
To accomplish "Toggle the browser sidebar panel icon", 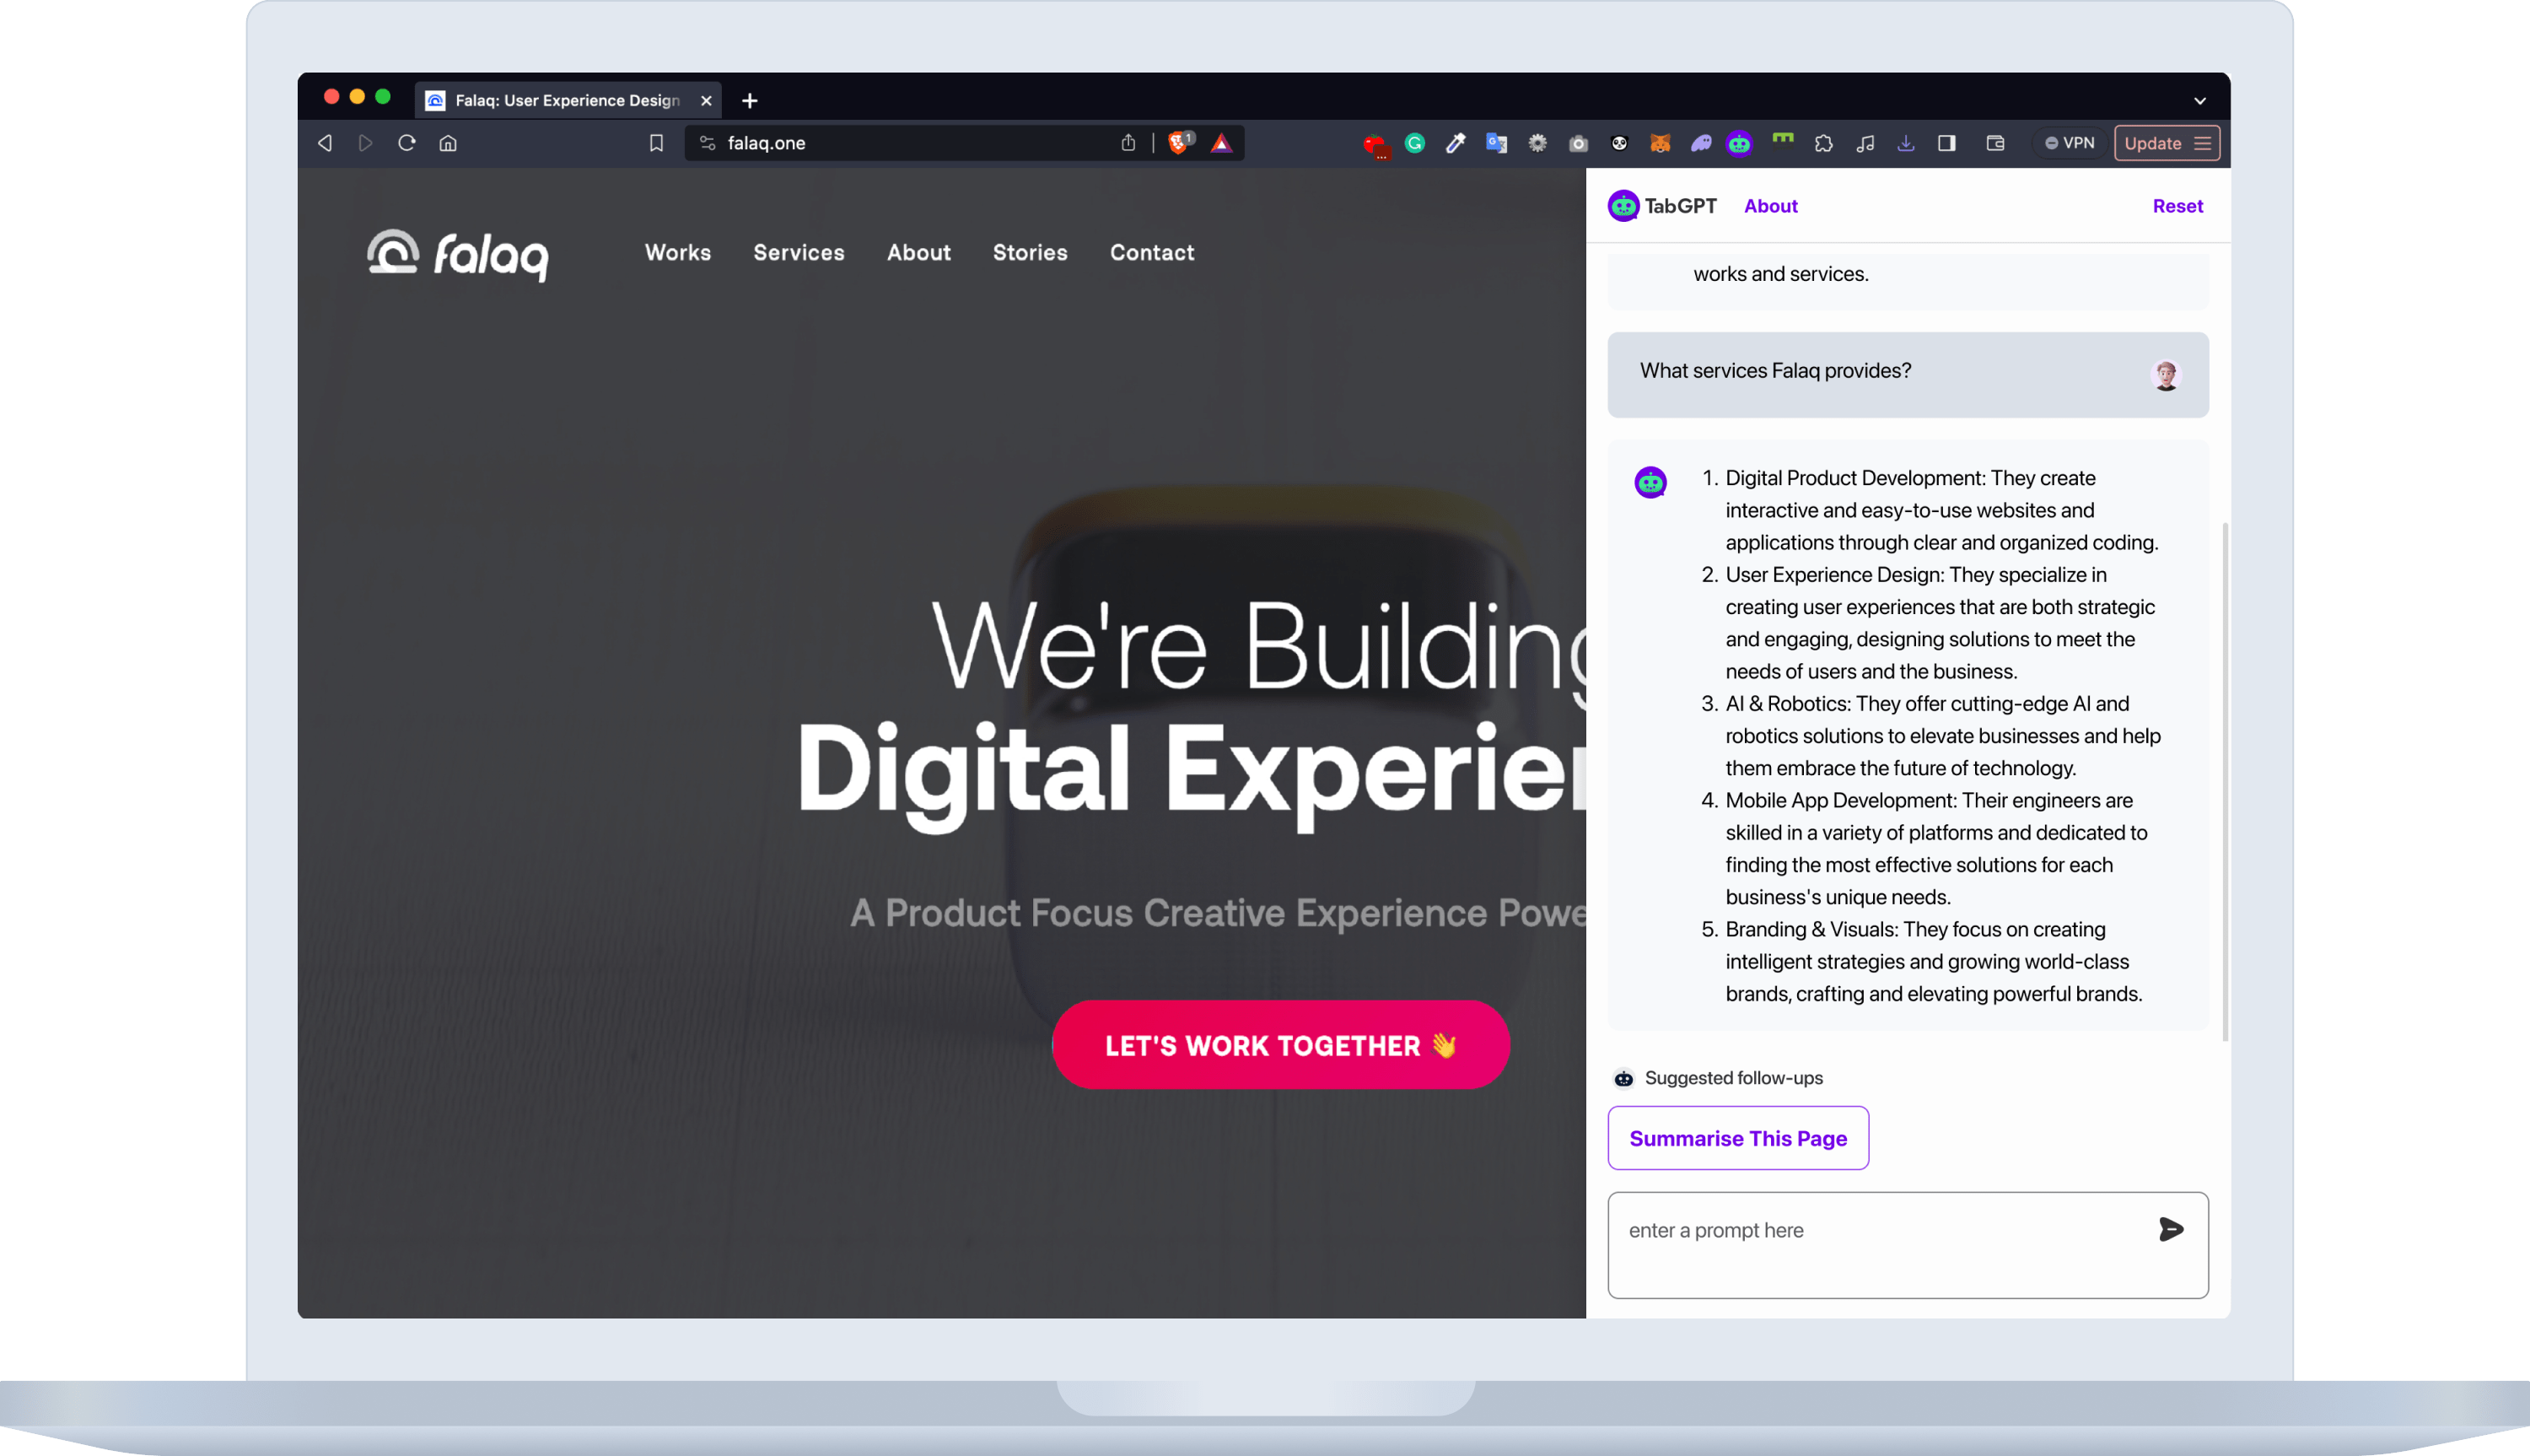I will (x=1946, y=143).
